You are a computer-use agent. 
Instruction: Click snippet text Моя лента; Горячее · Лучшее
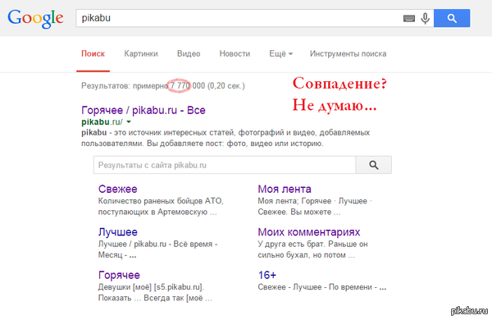[x=312, y=201]
